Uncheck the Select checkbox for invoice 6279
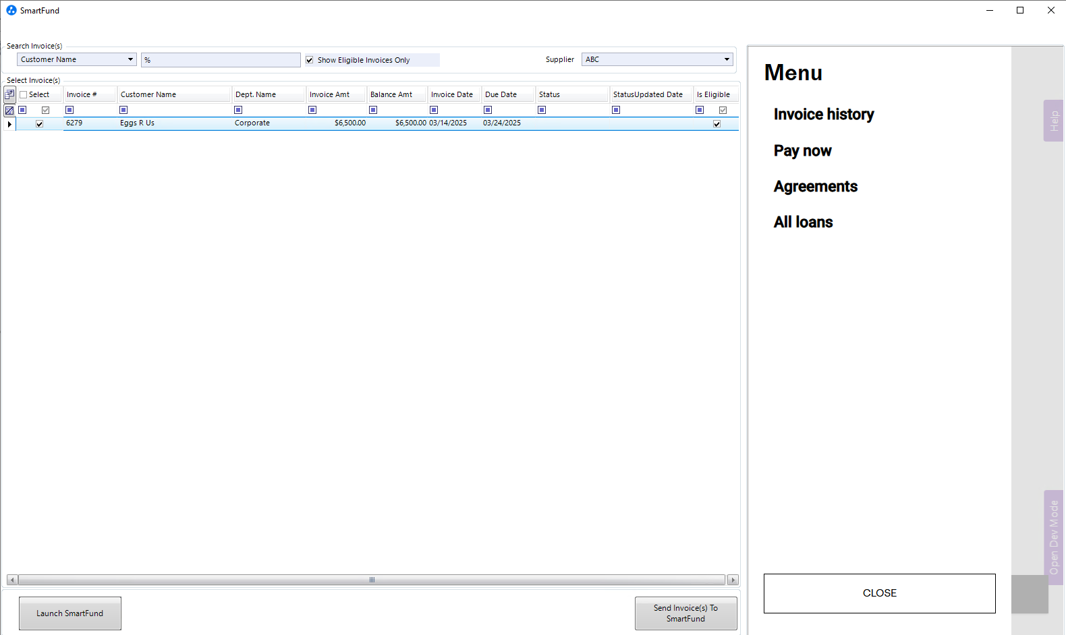The height and width of the screenshot is (635, 1066). coord(39,124)
